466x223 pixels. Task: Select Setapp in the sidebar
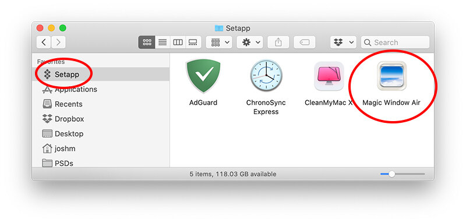click(101, 74)
